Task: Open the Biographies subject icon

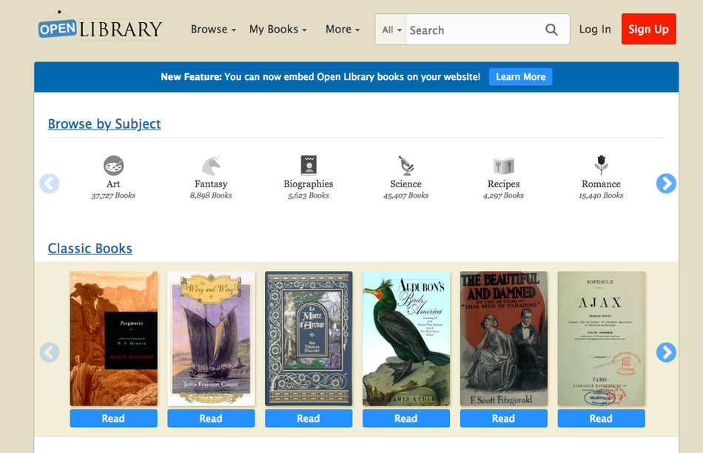Action: point(309,166)
